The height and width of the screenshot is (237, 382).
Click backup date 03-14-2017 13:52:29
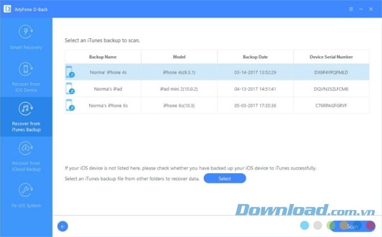255,72
